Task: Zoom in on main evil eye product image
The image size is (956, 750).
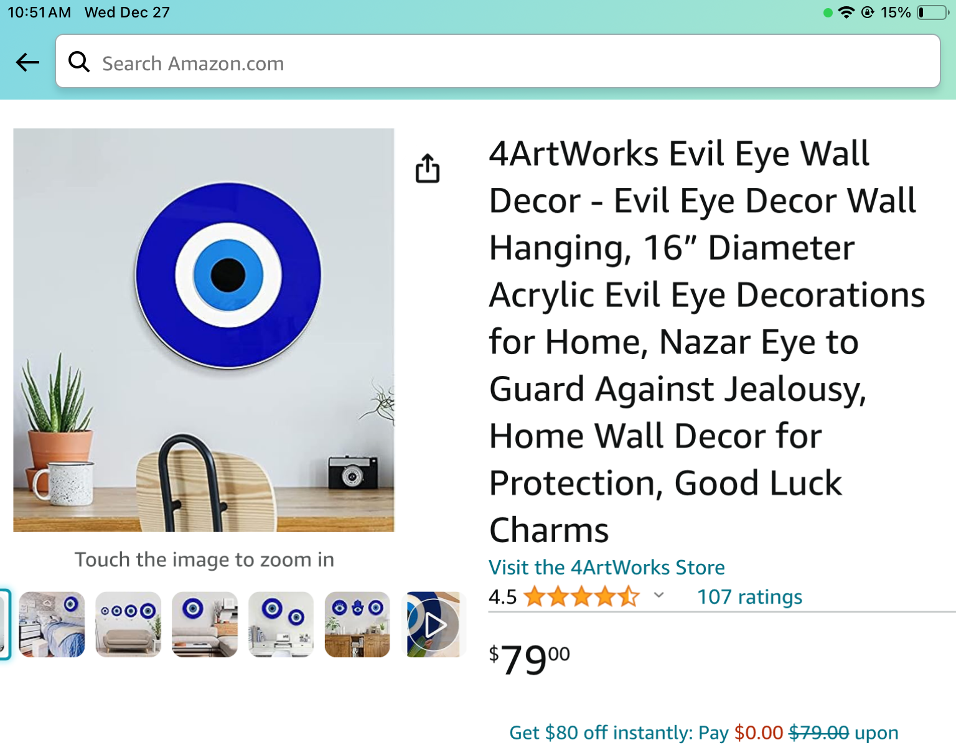Action: tap(204, 330)
